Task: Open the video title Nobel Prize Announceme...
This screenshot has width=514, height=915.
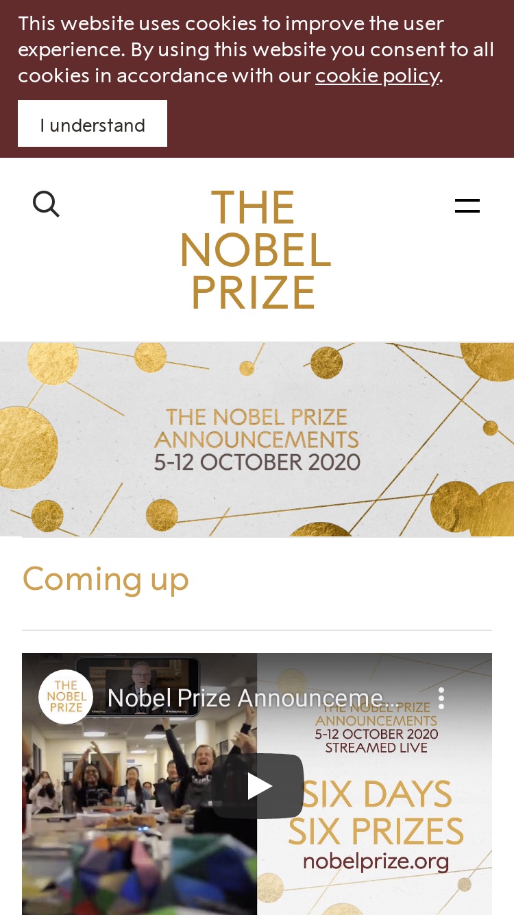Action: click(x=252, y=698)
